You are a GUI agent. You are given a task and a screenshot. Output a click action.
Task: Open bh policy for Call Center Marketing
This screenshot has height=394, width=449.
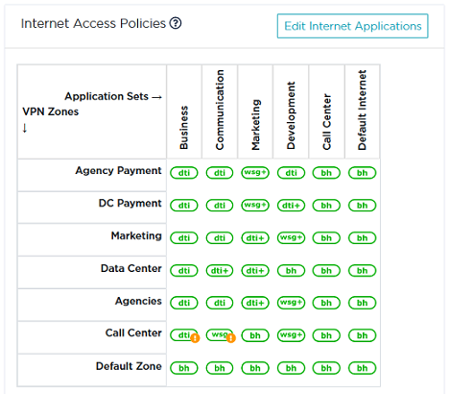[255, 335]
